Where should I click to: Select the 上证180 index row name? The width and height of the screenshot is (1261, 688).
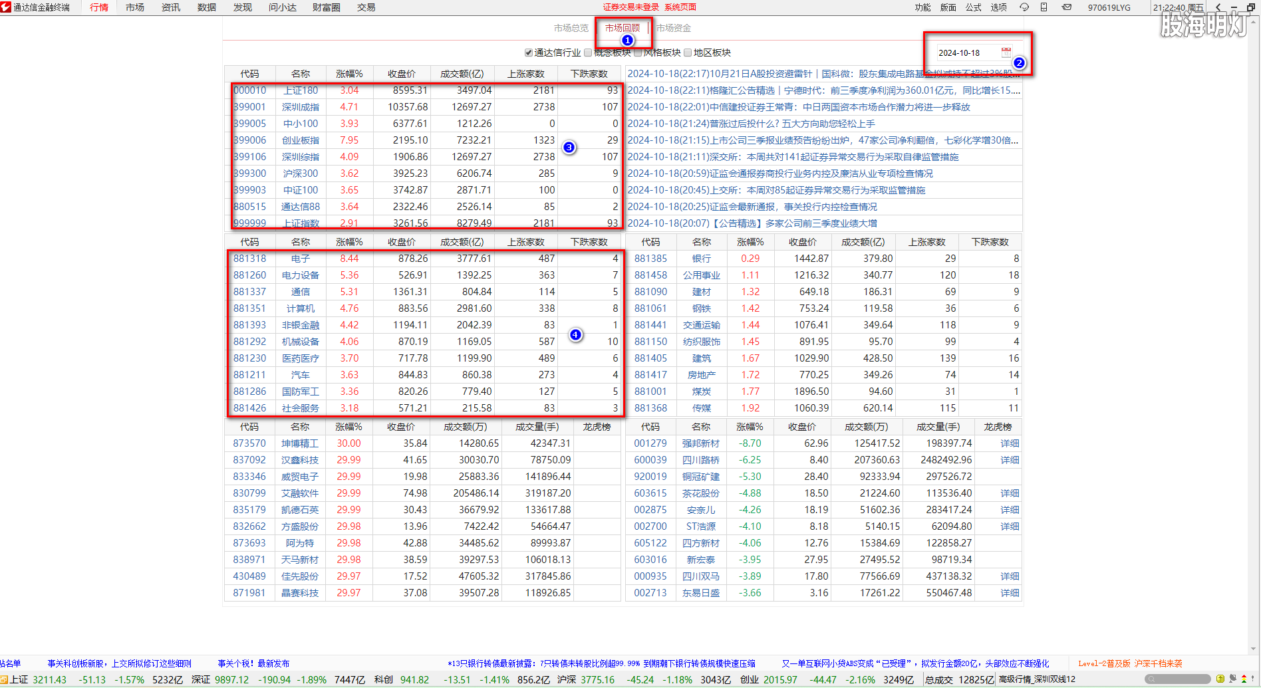pos(301,90)
